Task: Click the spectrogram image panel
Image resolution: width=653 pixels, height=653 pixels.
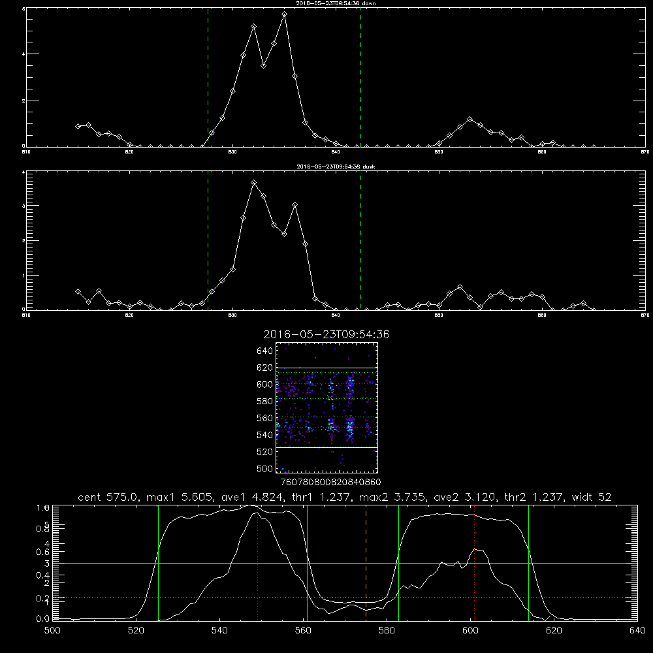Action: coord(326,407)
